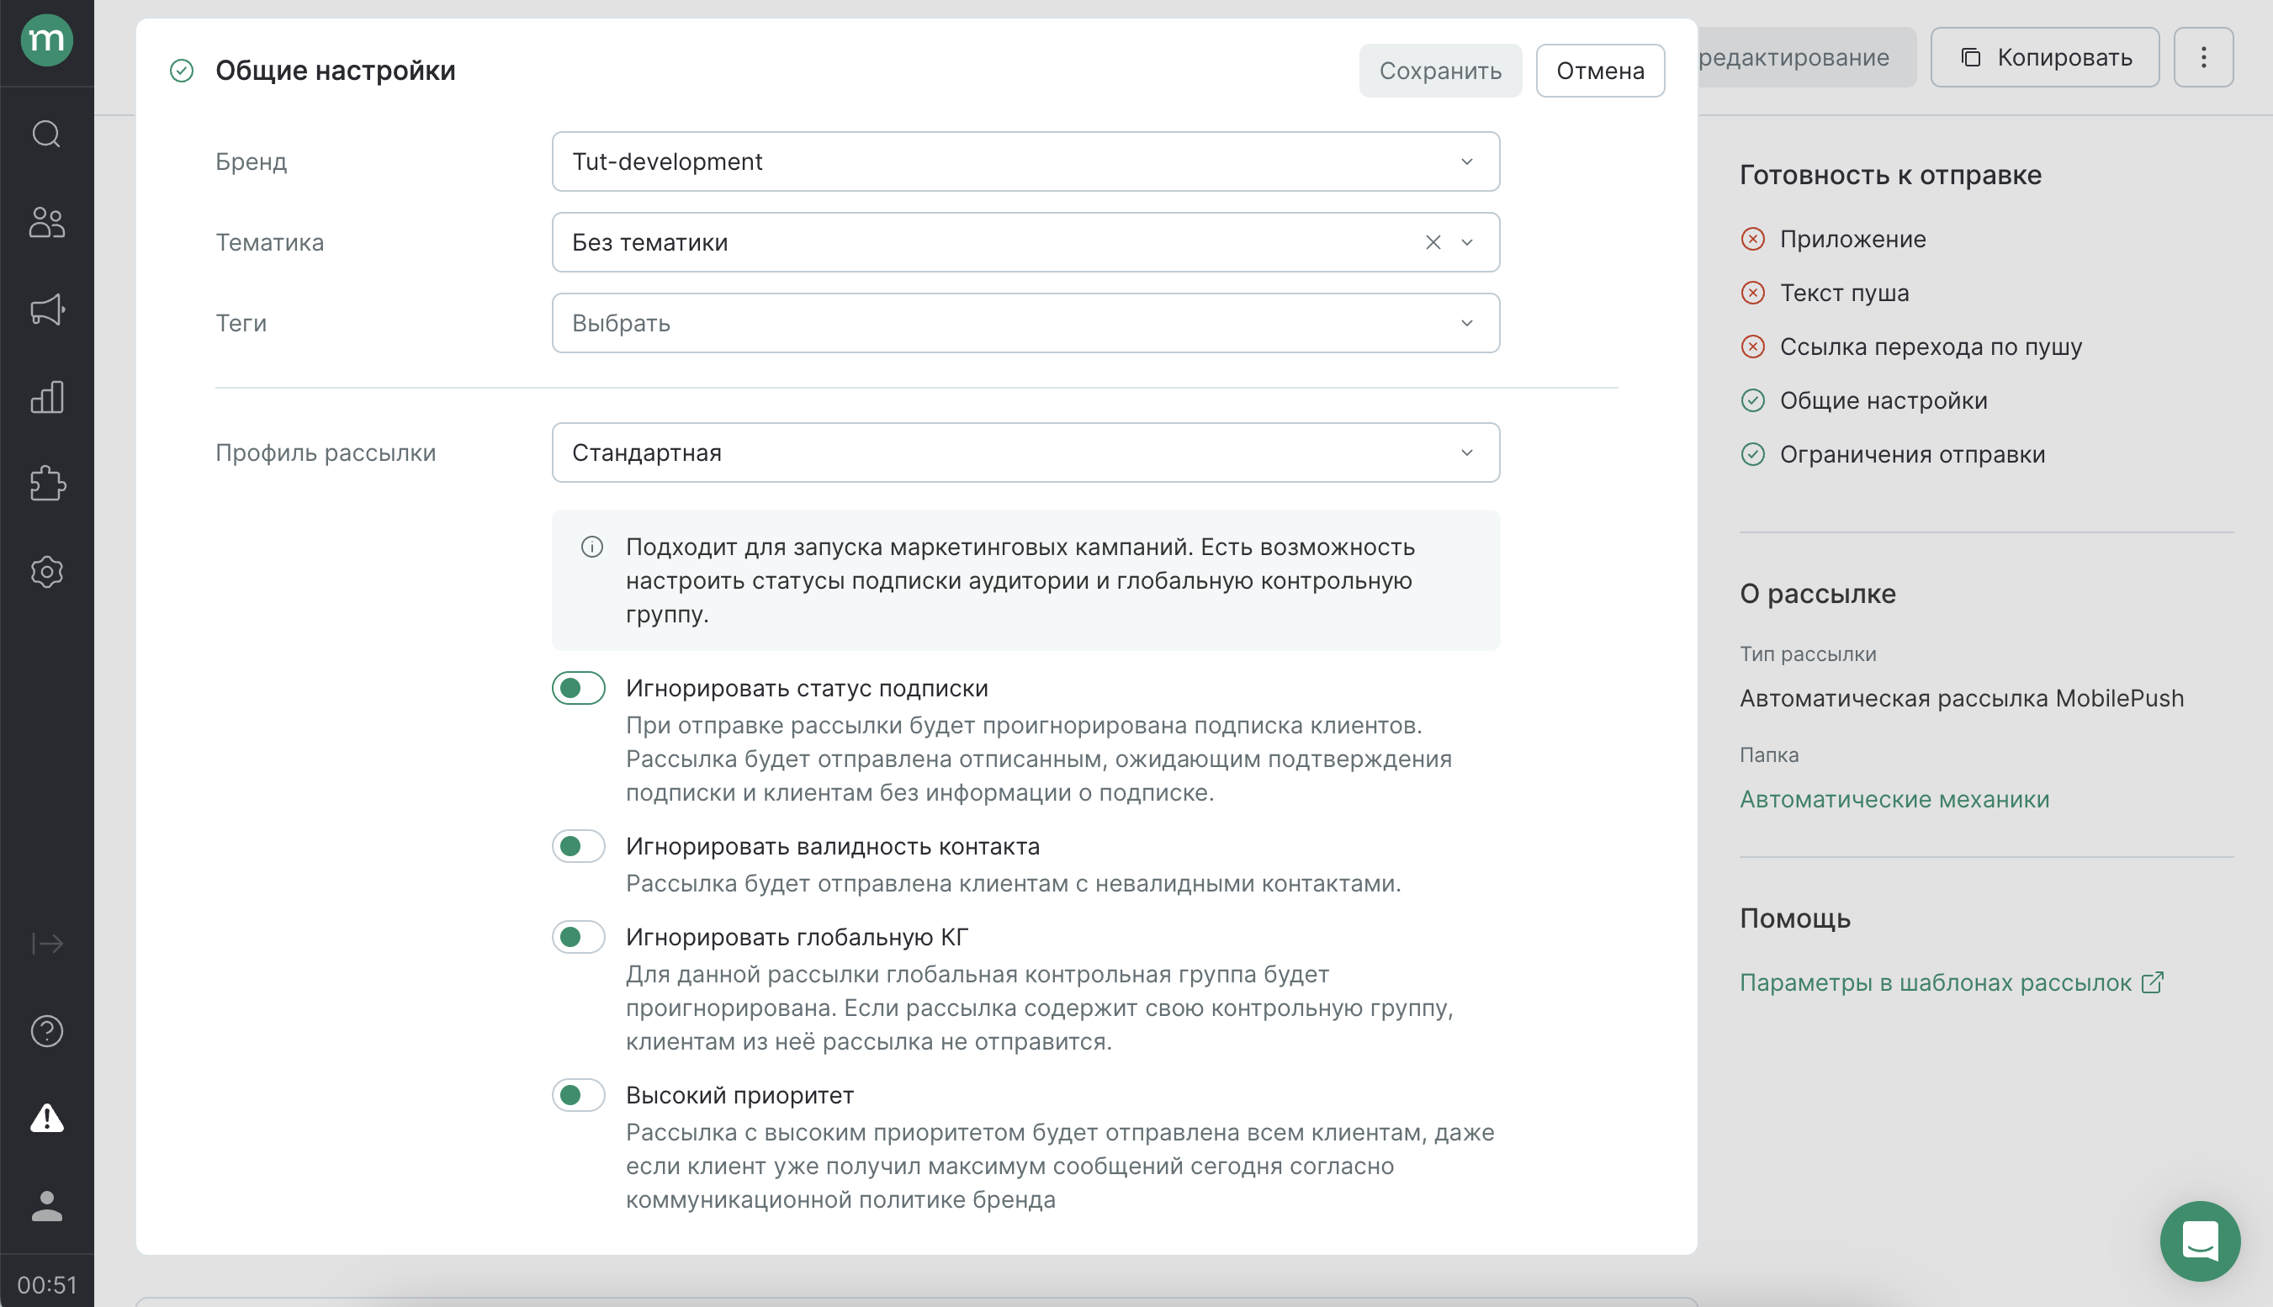Click the Игнорировать статус подписки label

tap(806, 689)
